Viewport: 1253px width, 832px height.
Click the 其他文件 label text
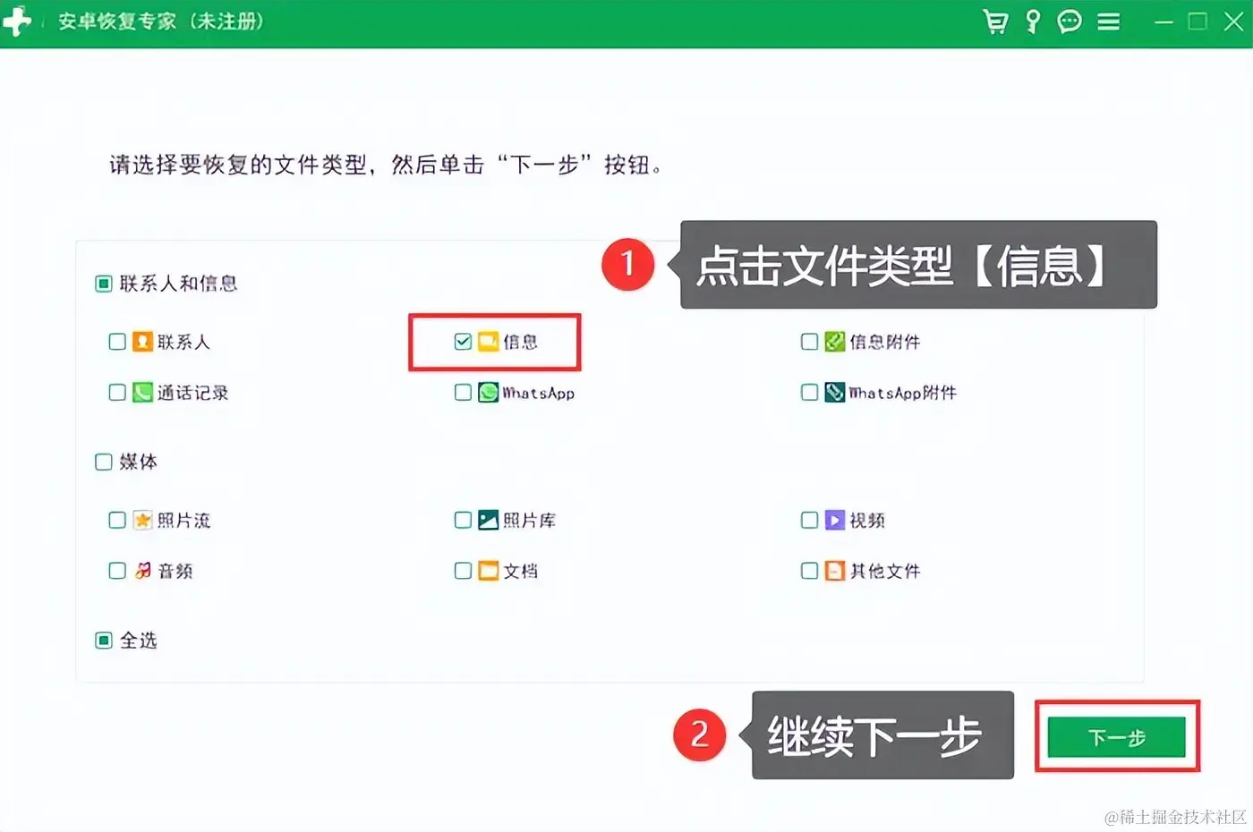[x=885, y=571]
